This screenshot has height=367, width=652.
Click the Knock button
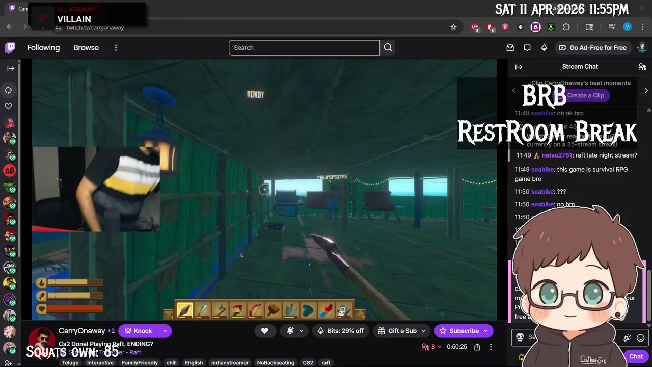(x=138, y=331)
